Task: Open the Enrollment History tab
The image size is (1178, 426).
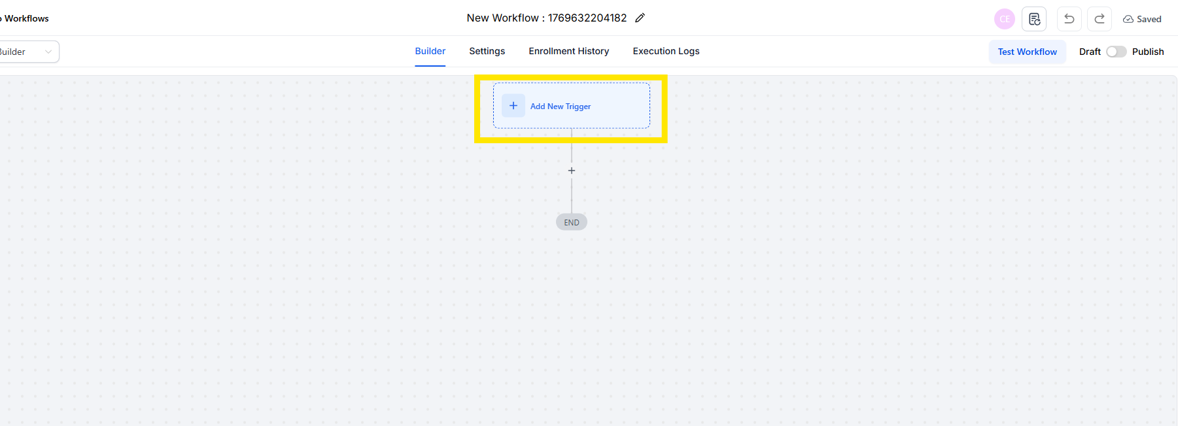Action: [568, 51]
